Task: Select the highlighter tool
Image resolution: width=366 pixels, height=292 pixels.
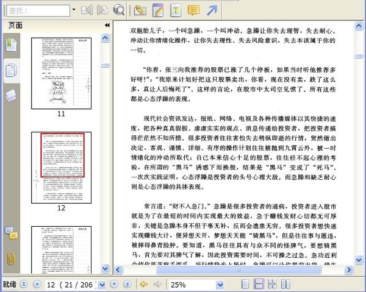Action: pos(140,10)
